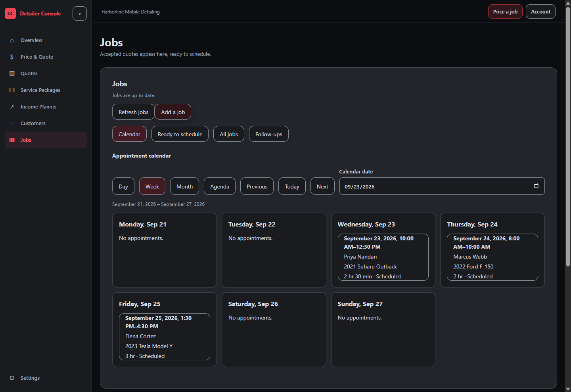
Task: Switch calendar to Day view
Action: (x=123, y=186)
